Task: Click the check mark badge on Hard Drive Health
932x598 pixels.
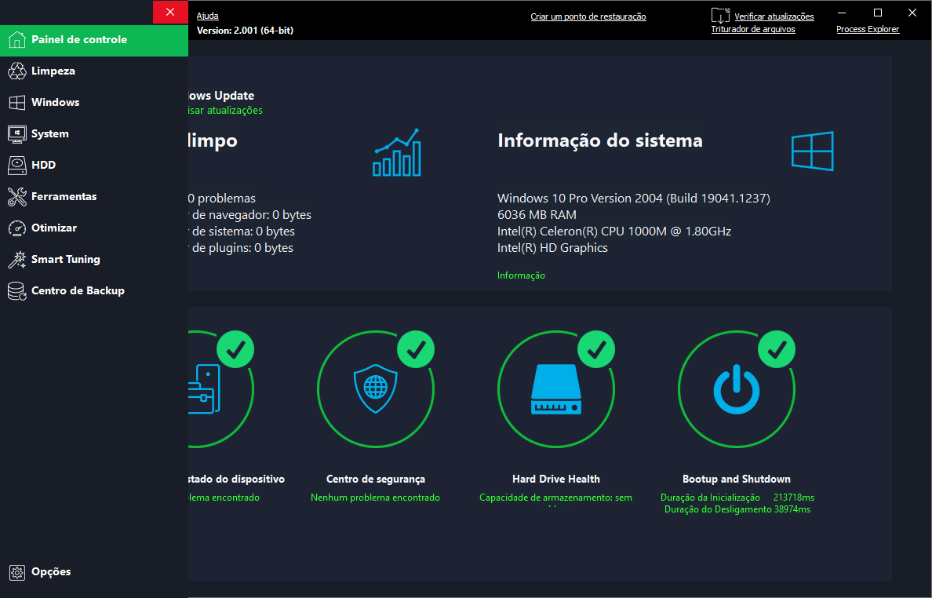Action: pyautogui.click(x=596, y=349)
